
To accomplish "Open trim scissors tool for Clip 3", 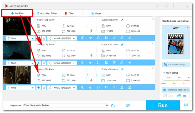I will [x=91, y=62].
